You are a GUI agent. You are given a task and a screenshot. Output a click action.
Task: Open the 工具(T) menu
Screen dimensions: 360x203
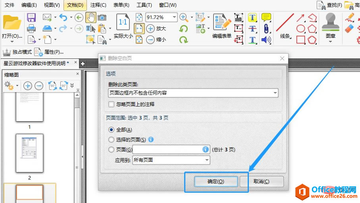(144, 5)
